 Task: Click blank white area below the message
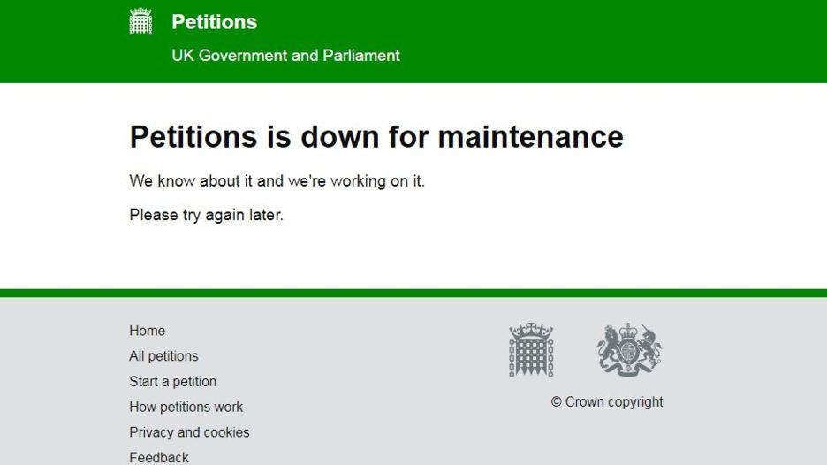point(413,259)
